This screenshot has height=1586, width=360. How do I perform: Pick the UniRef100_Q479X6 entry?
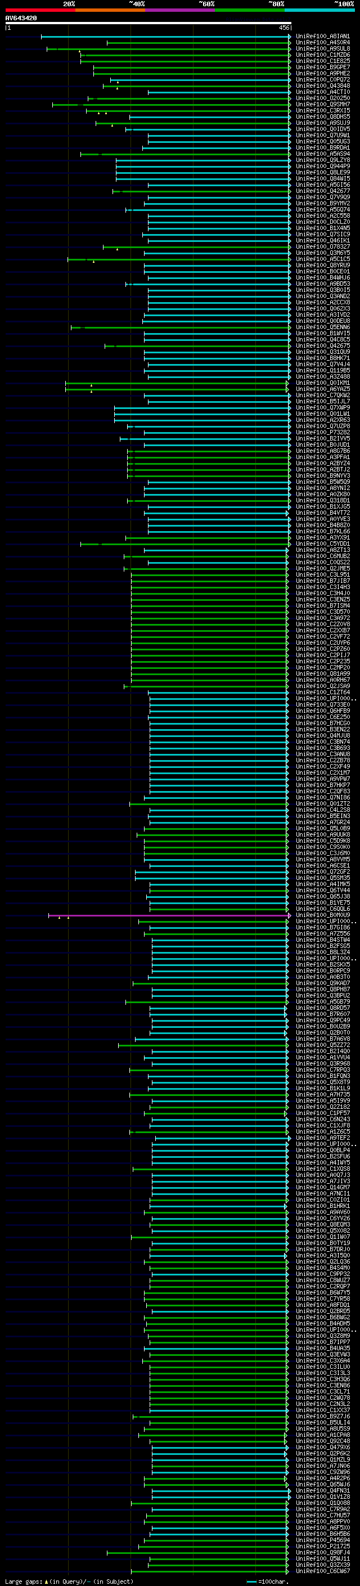click(x=323, y=1447)
